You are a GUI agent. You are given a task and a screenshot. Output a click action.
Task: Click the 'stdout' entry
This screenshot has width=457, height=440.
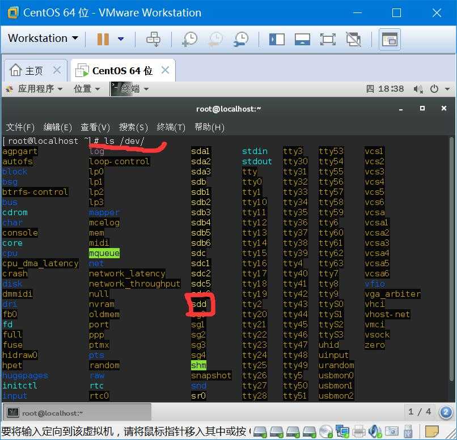pyautogui.click(x=257, y=161)
